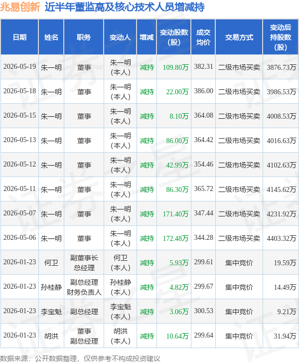Select the 何卫 name cell
Viewport: 299px width, 363px height.
point(51,263)
